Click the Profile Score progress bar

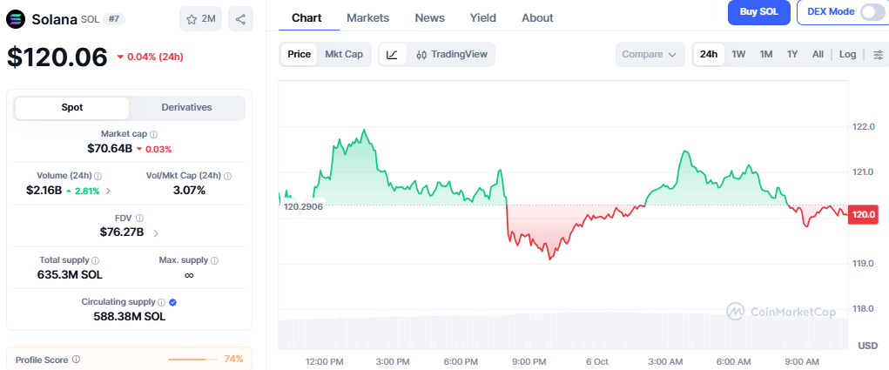pyautogui.click(x=192, y=360)
